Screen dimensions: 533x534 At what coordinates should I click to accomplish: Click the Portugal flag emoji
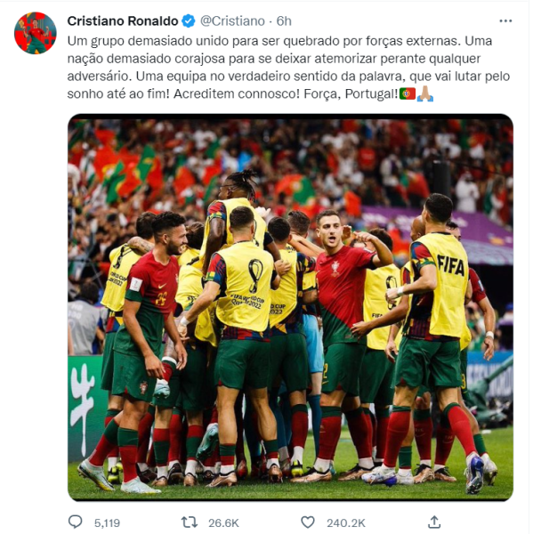point(408,93)
